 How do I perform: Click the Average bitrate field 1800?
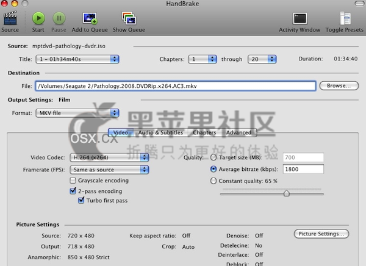[303, 169]
